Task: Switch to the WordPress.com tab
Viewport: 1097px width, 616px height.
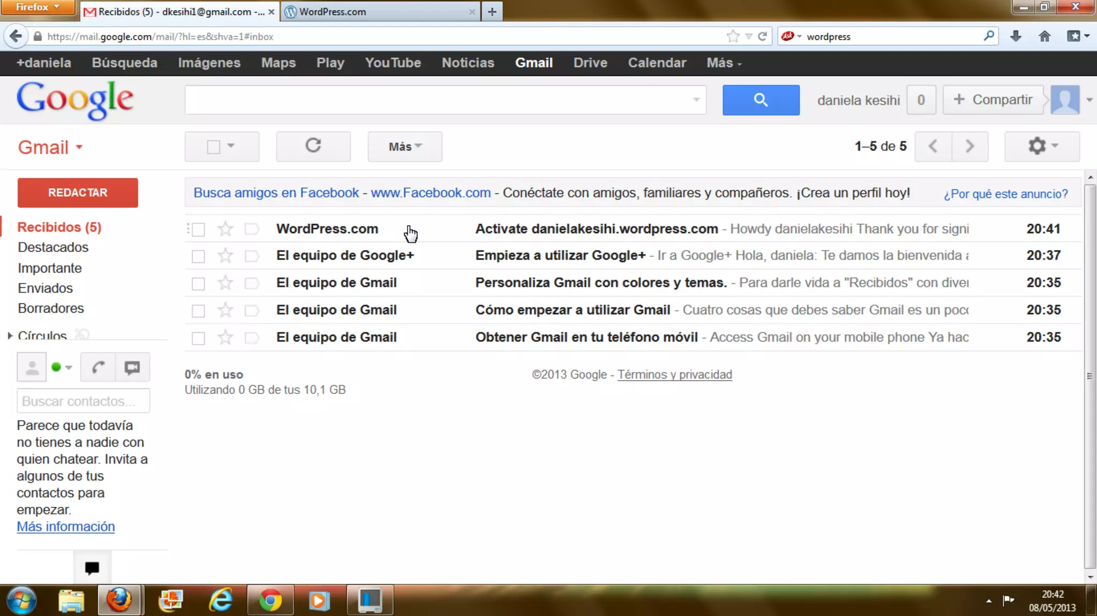Action: point(380,12)
